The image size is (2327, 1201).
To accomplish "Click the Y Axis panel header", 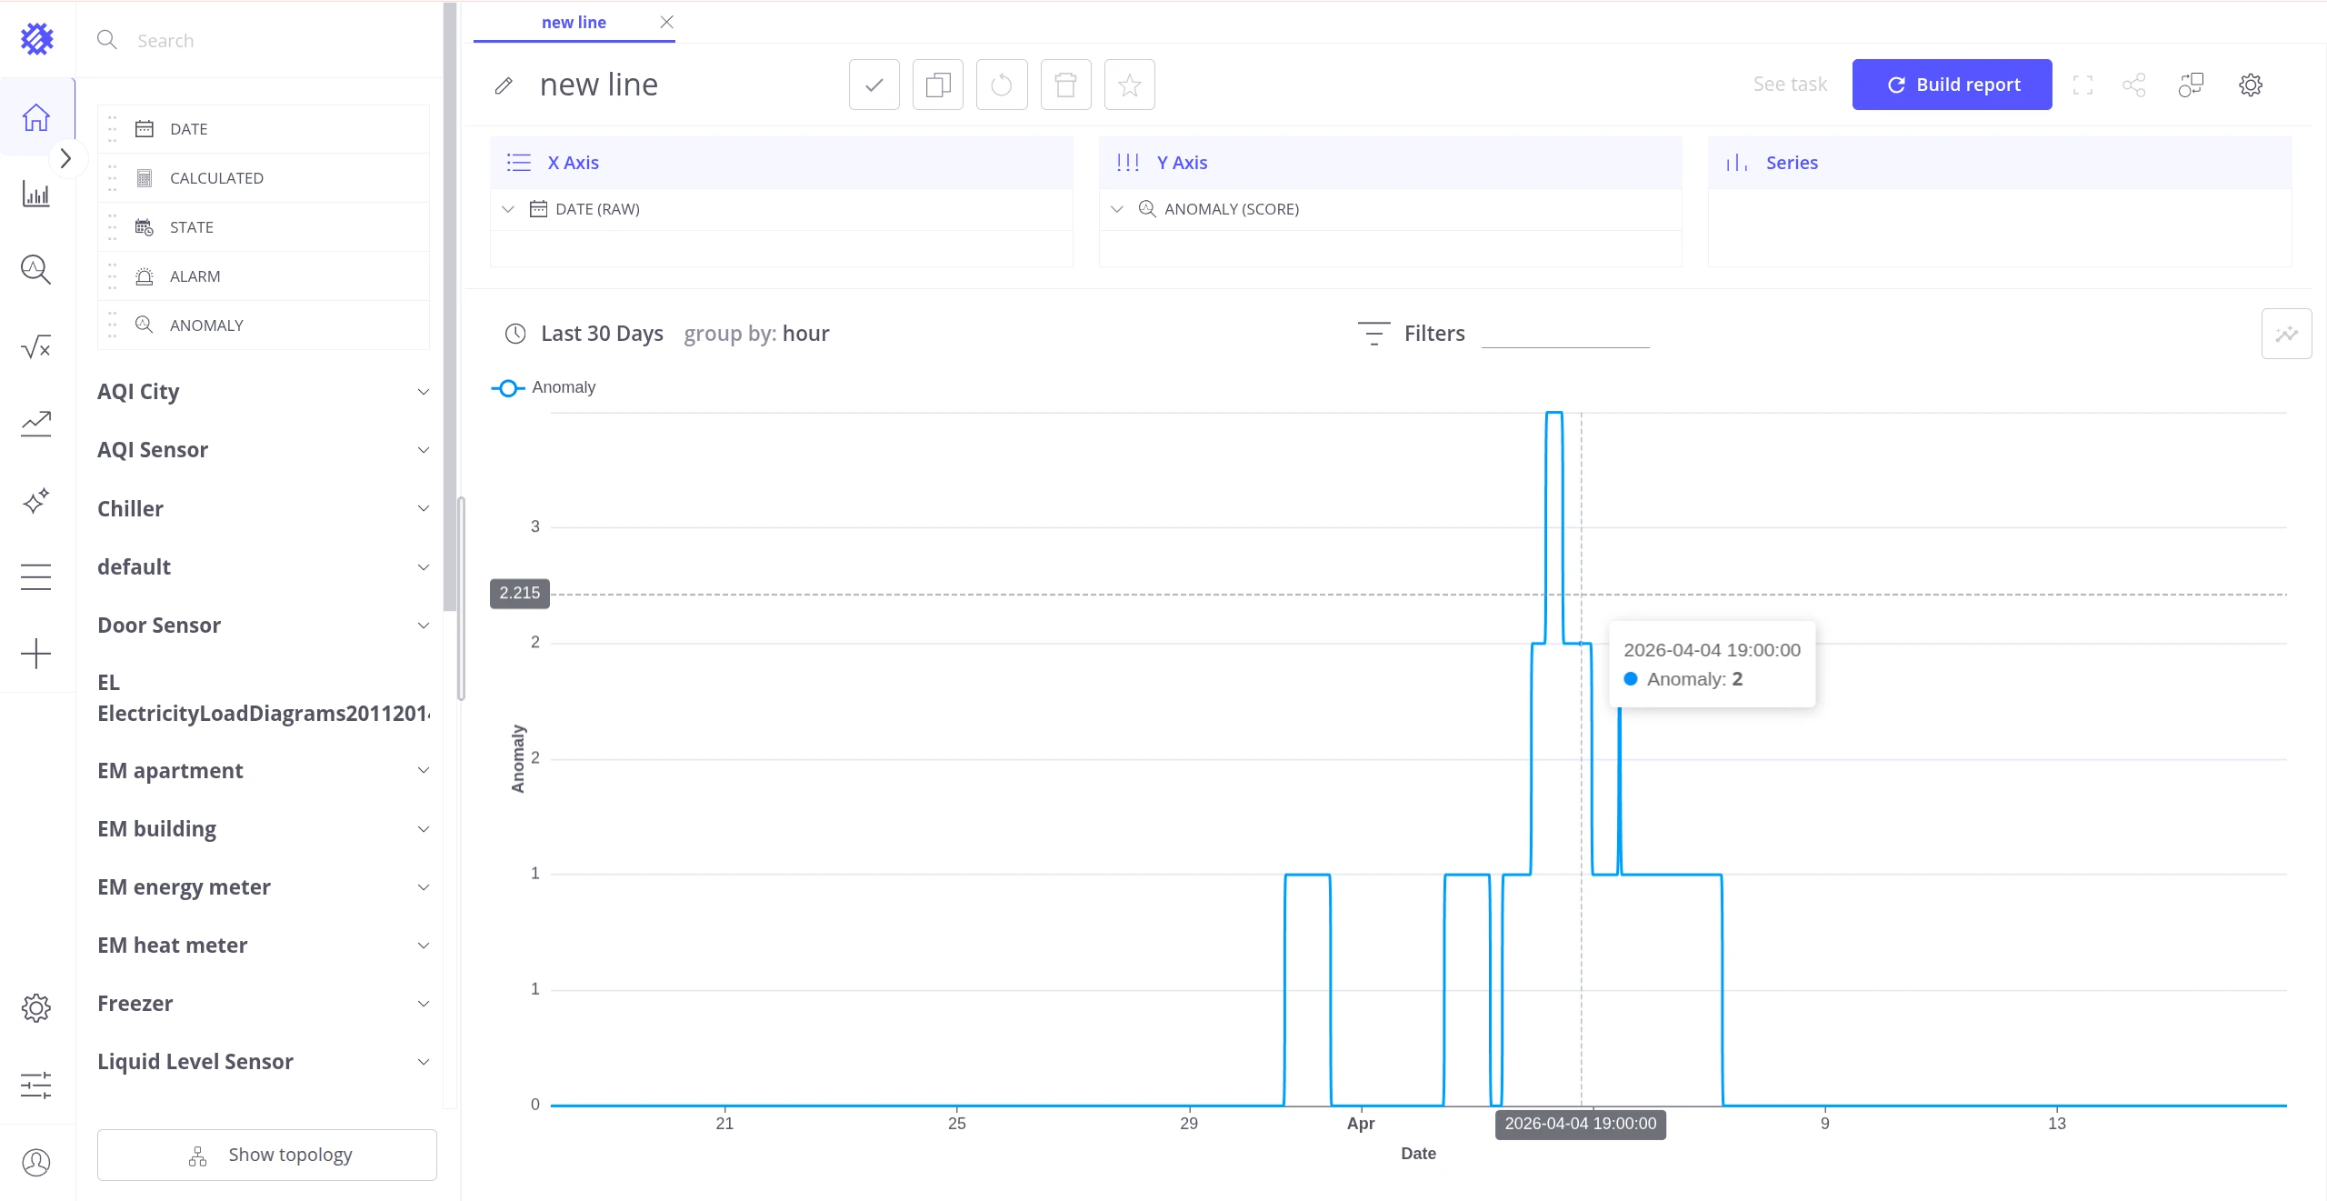I will (1391, 163).
